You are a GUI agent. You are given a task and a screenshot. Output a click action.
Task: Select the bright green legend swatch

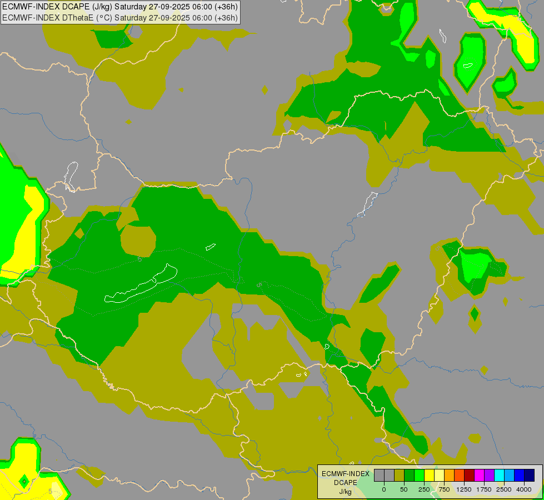click(x=419, y=476)
